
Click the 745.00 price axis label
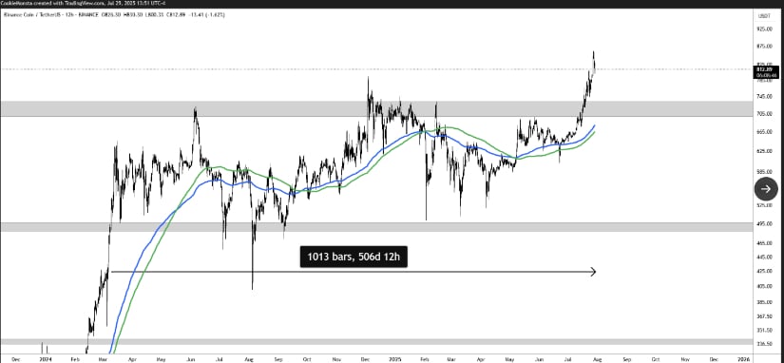coord(764,97)
